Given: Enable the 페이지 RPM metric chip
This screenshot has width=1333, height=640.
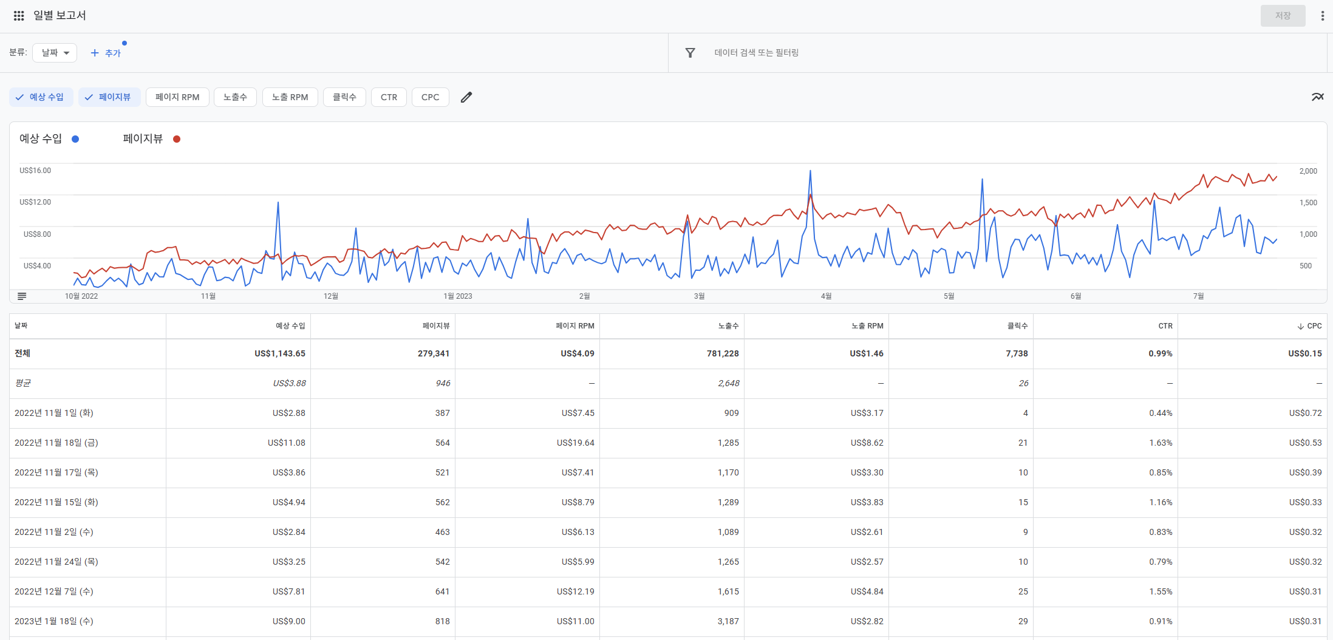Looking at the screenshot, I should pyautogui.click(x=177, y=97).
